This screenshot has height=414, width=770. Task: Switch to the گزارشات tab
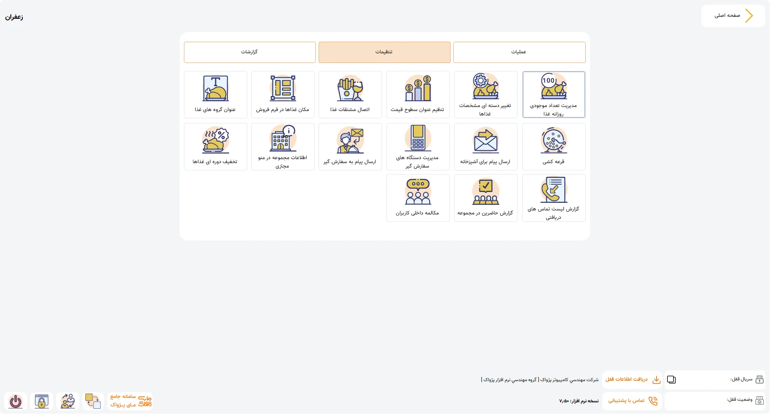pos(250,52)
